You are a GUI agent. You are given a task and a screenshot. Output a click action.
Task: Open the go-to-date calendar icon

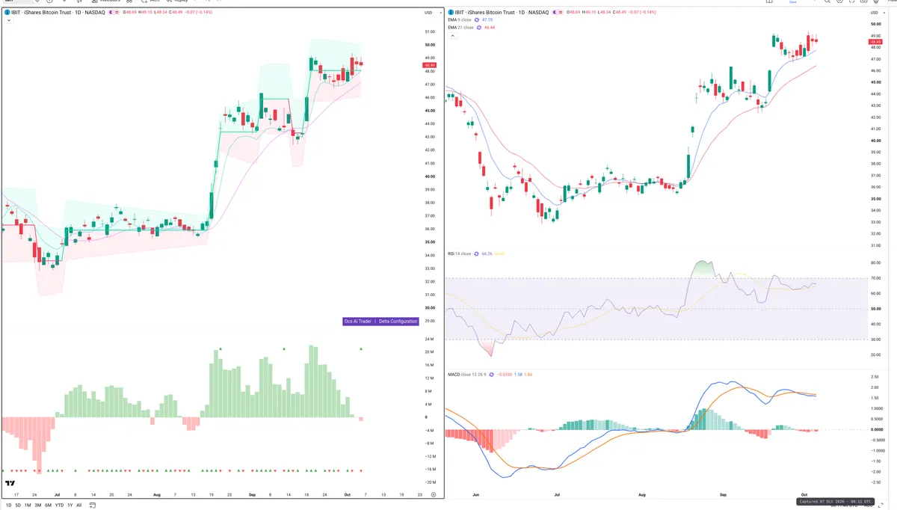[93, 505]
